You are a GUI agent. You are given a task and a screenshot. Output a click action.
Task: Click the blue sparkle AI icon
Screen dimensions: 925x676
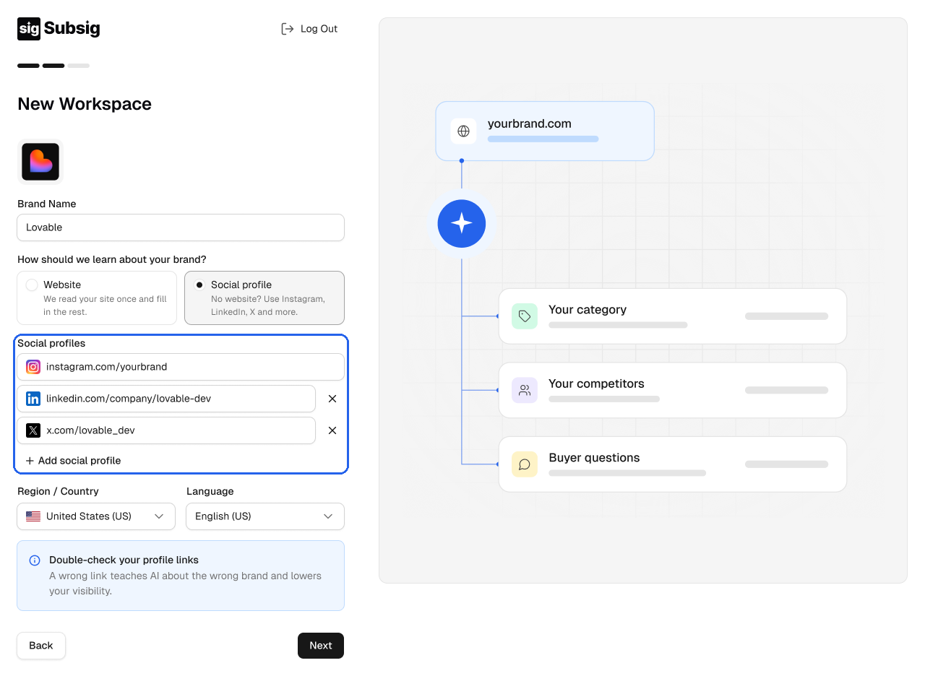(462, 224)
